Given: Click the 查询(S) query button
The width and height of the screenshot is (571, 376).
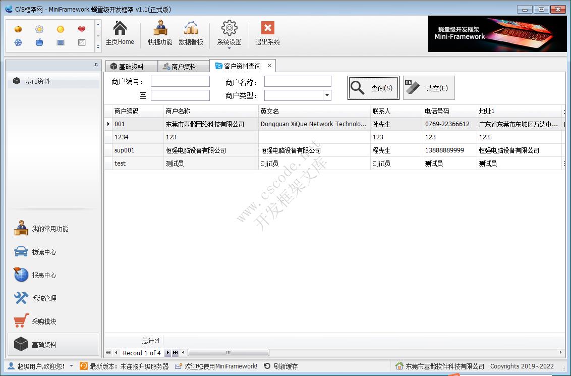Looking at the screenshot, I should (x=373, y=87).
